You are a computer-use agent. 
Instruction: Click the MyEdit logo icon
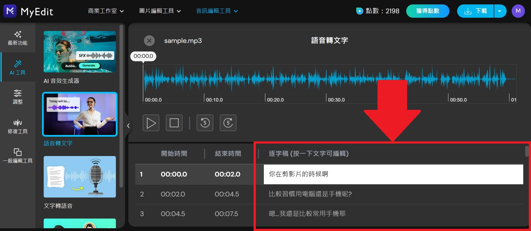coord(10,11)
